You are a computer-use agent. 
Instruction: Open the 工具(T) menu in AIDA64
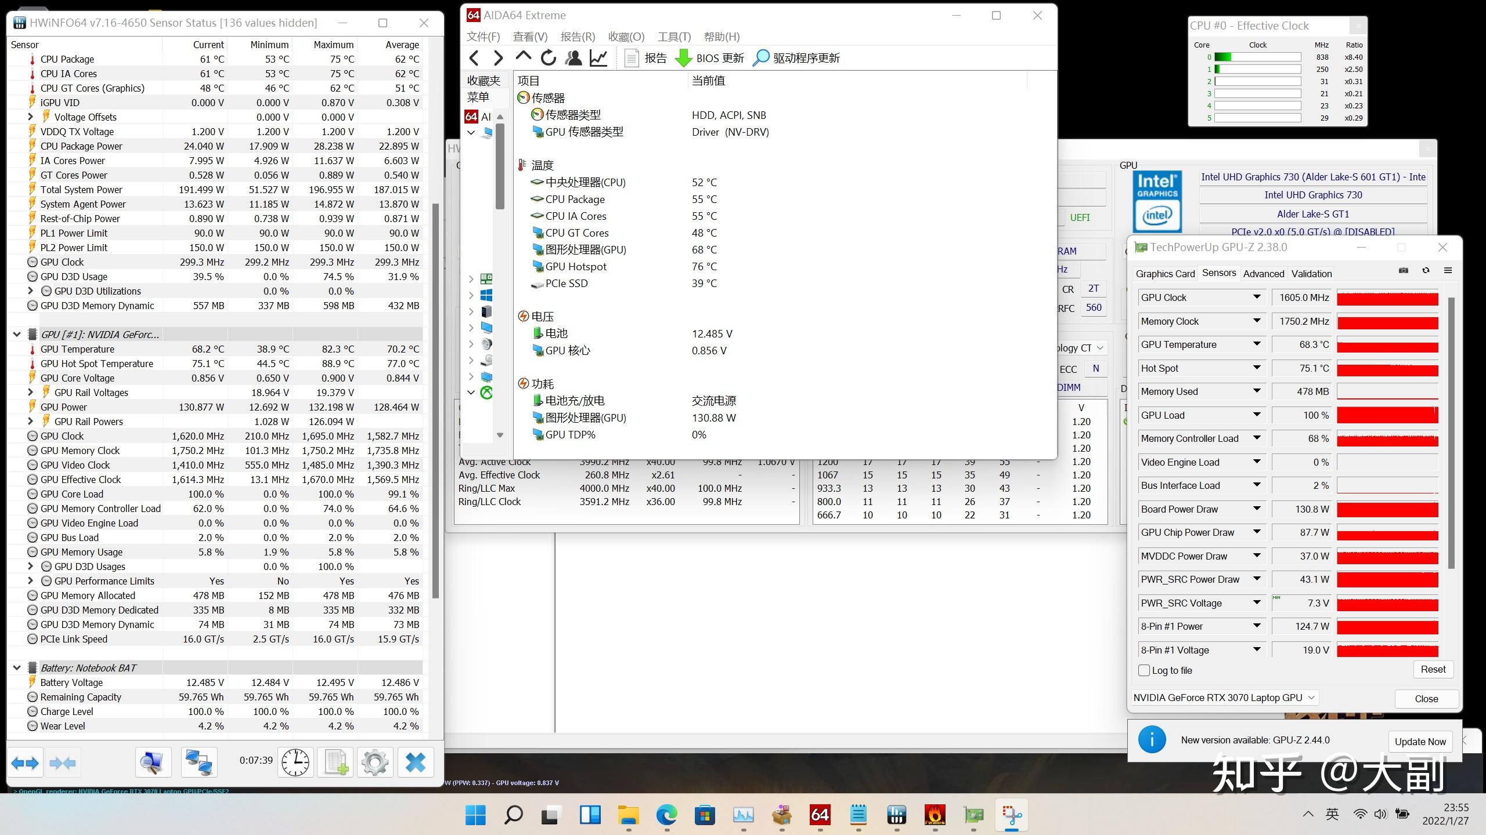point(673,36)
